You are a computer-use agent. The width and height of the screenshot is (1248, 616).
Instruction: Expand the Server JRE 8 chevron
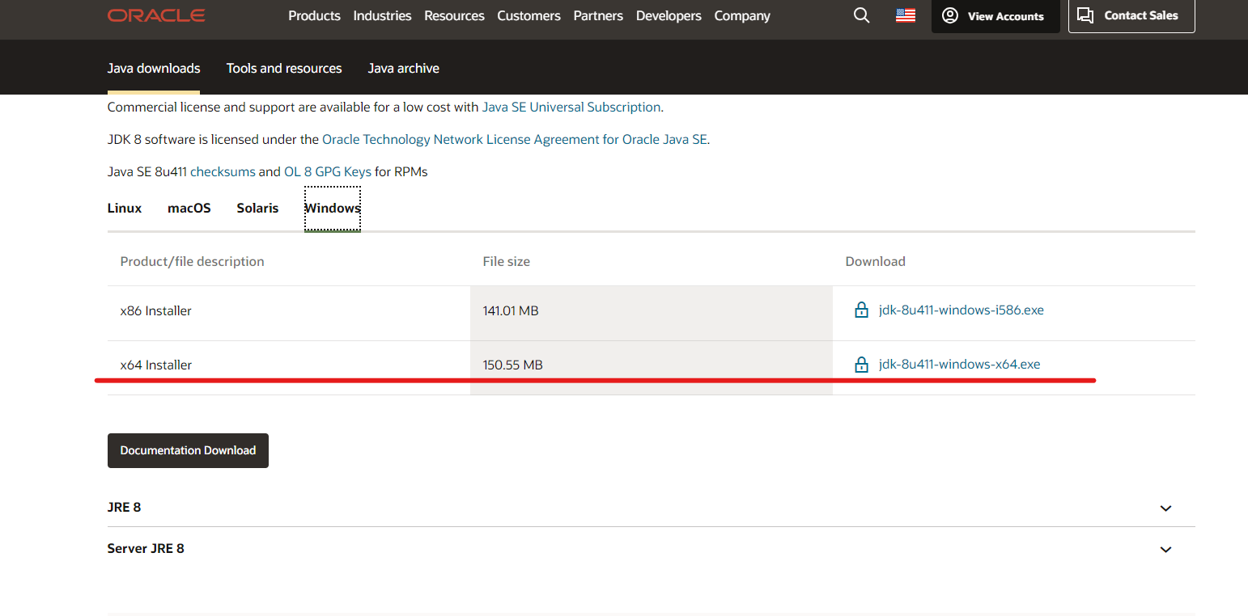pyautogui.click(x=1165, y=550)
